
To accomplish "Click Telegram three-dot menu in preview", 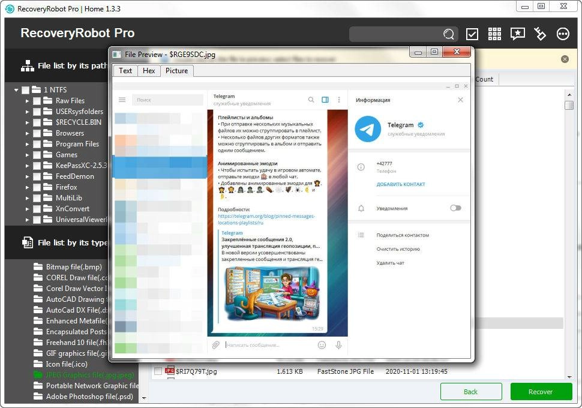I will (339, 100).
